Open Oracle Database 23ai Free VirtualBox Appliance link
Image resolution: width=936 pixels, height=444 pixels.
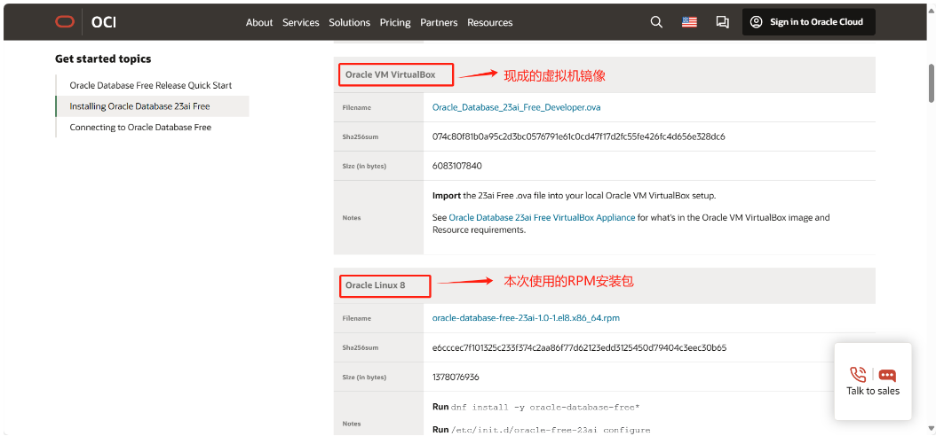click(542, 217)
